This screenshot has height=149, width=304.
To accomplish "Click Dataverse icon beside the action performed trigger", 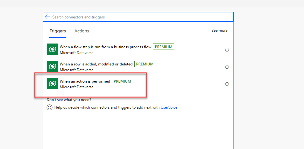I will point(52,84).
